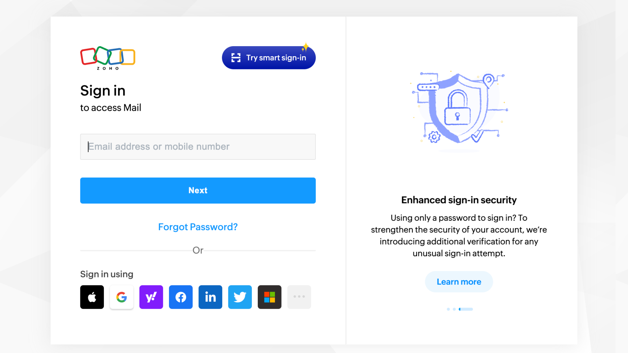Select the Yahoo sign-in icon

tap(151, 297)
